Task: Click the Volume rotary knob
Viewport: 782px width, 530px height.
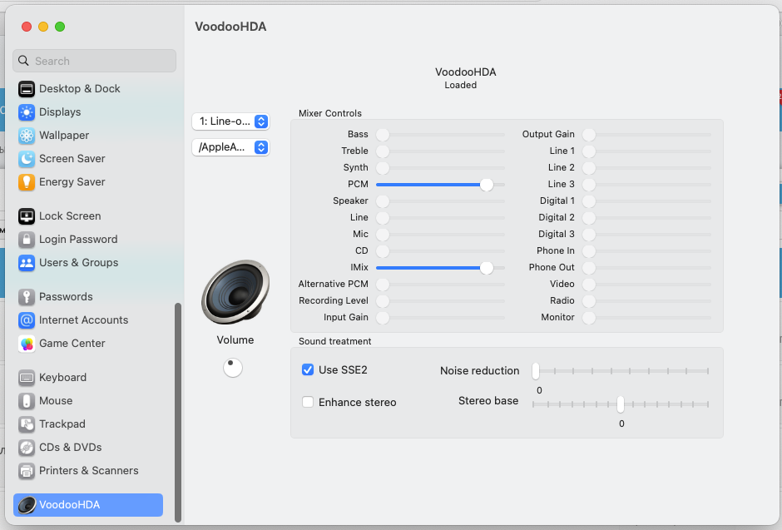Action: [233, 368]
